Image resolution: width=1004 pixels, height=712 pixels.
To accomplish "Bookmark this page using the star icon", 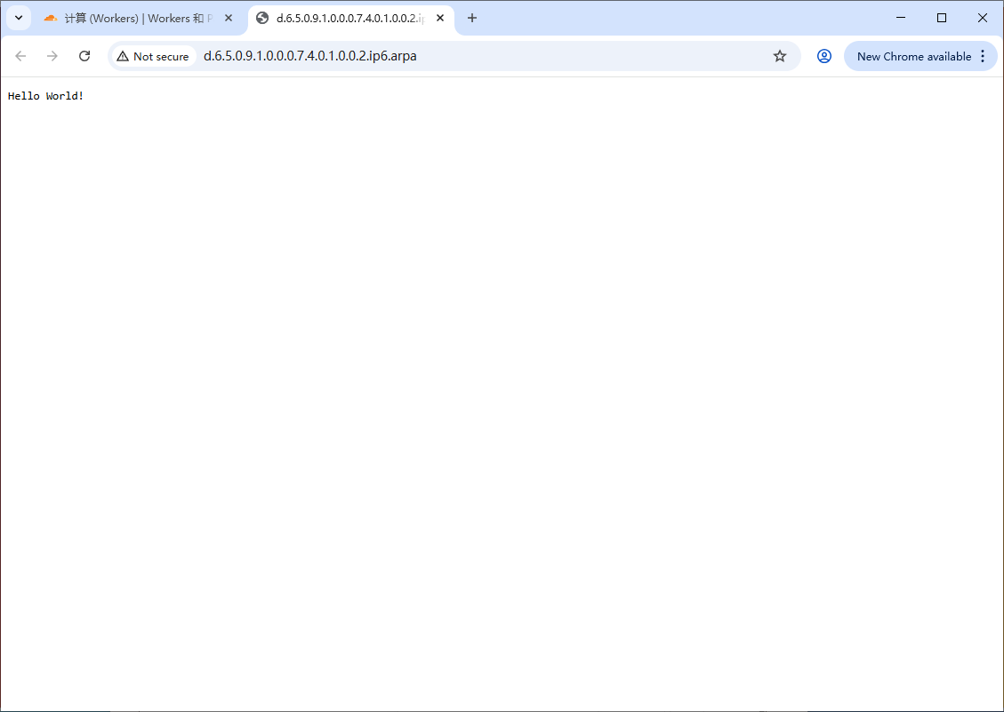I will [x=780, y=56].
